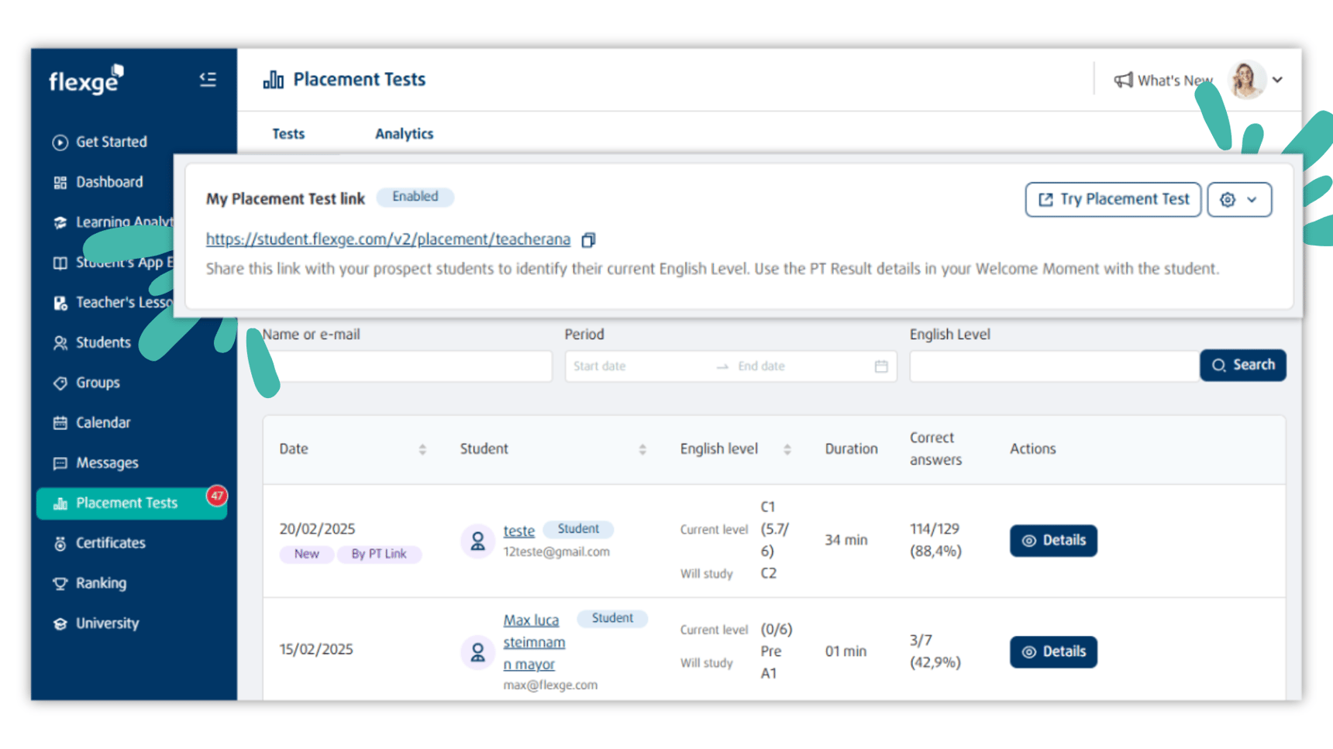1333x749 pixels.
Task: Click teste student avatar icon
Action: coord(477,541)
